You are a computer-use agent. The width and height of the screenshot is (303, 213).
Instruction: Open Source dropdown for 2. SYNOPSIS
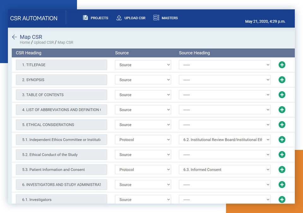[x=143, y=80]
